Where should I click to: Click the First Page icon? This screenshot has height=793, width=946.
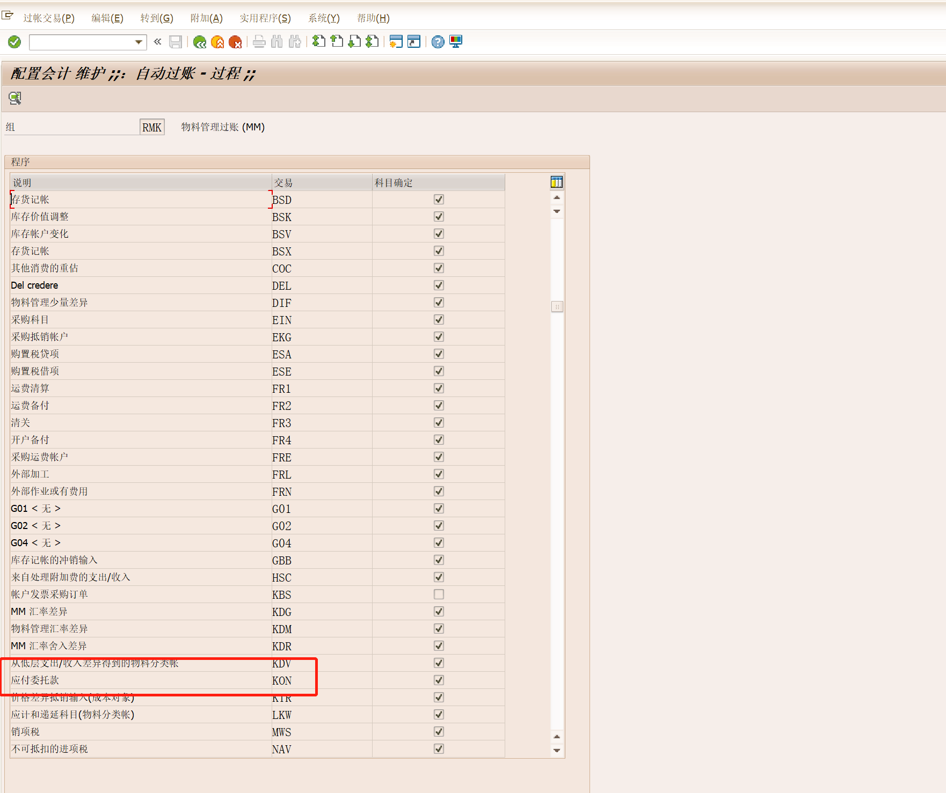pyautogui.click(x=319, y=41)
